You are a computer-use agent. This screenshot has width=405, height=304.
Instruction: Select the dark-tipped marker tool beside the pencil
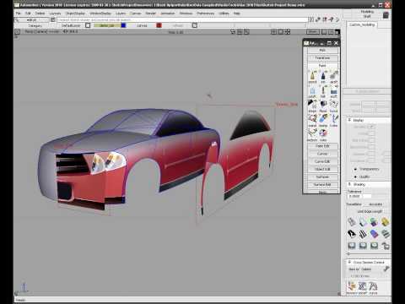tap(323, 77)
